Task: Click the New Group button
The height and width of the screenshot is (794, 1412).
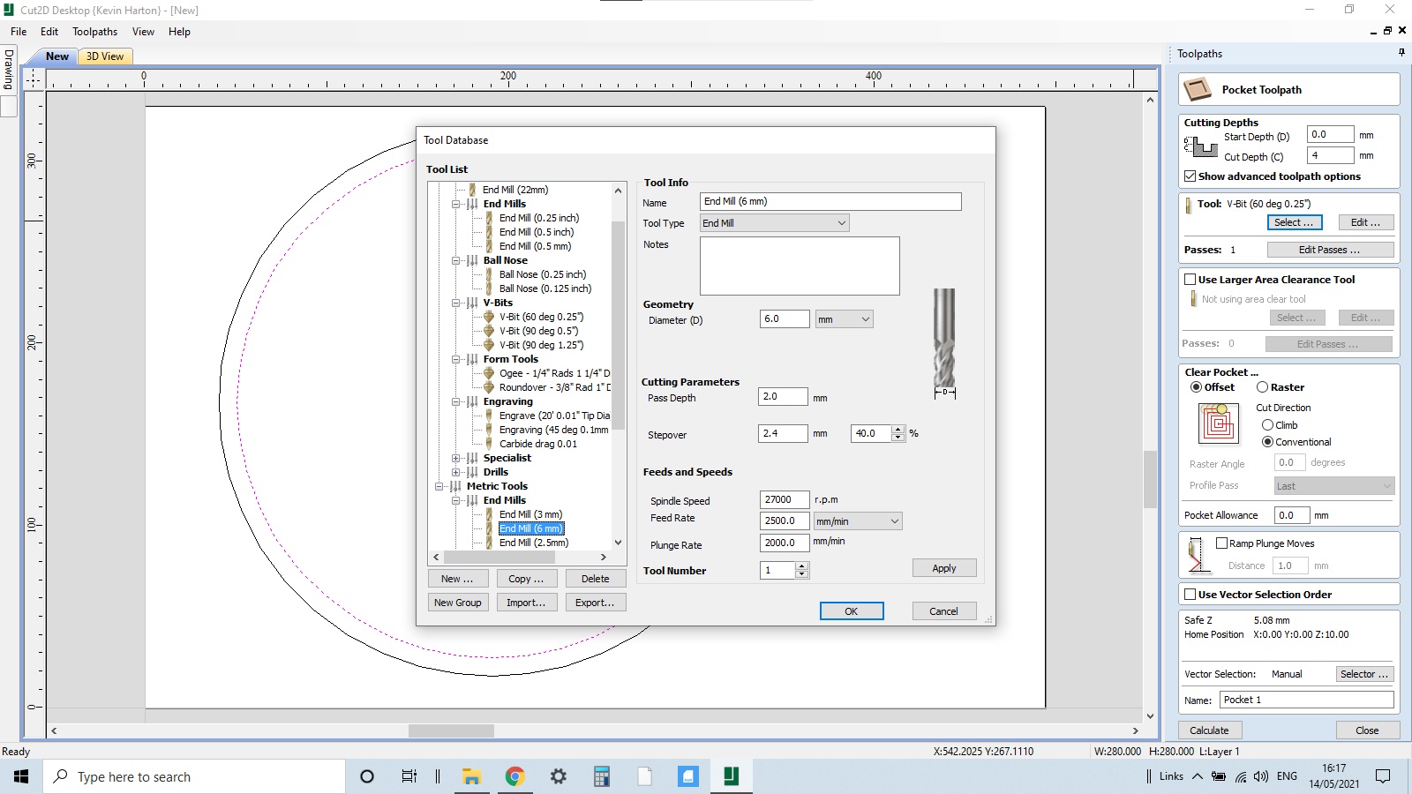Action: click(x=458, y=603)
